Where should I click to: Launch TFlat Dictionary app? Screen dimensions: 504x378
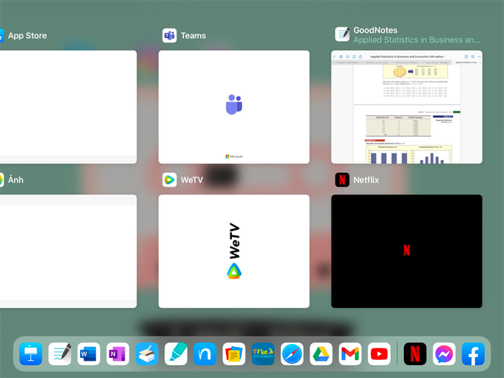pyautogui.click(x=263, y=354)
